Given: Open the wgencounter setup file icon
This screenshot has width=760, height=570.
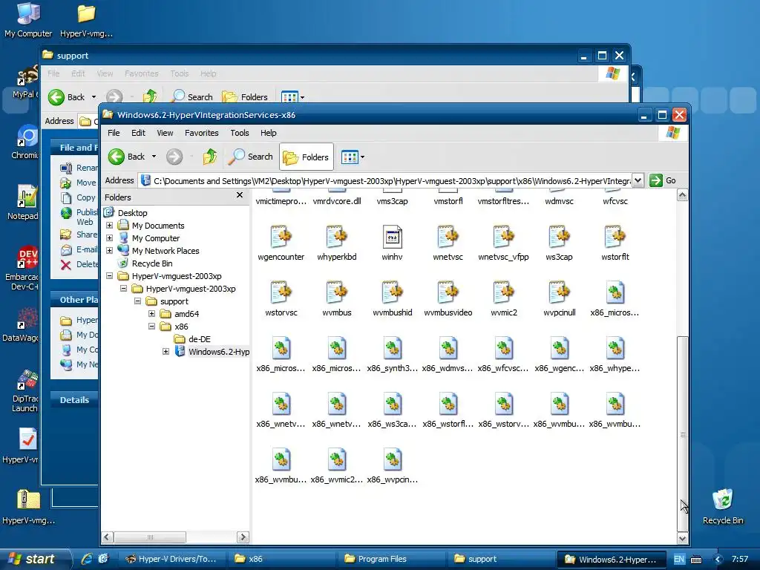Looking at the screenshot, I should 281,237.
